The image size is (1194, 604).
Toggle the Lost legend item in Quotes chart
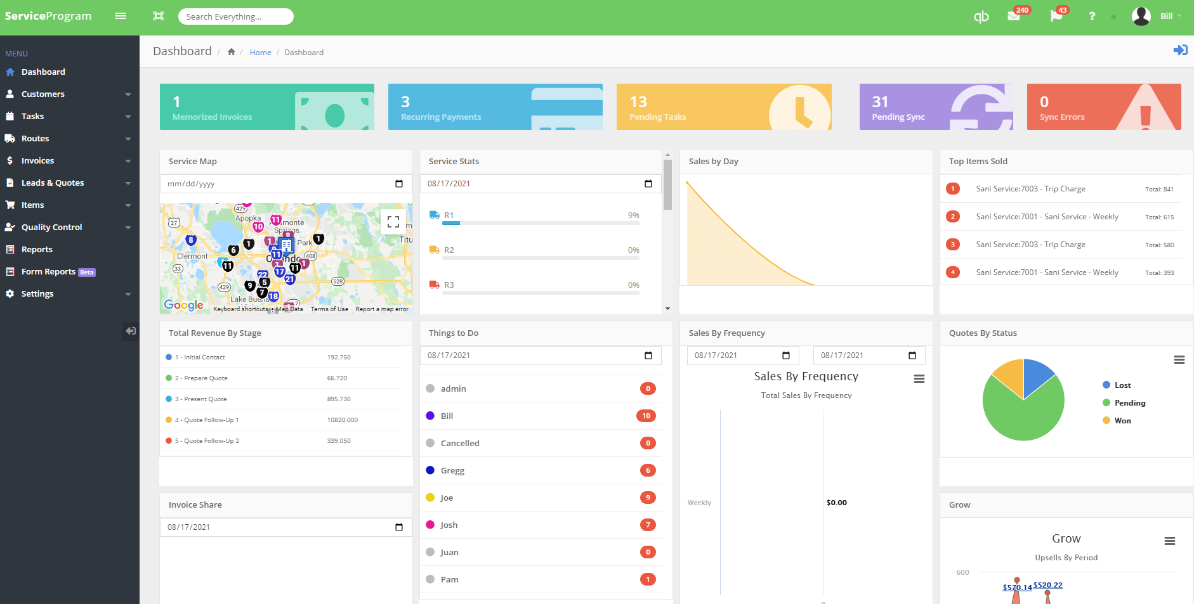(x=1117, y=385)
